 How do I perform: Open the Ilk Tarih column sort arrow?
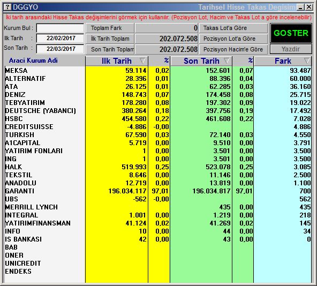pos(142,61)
